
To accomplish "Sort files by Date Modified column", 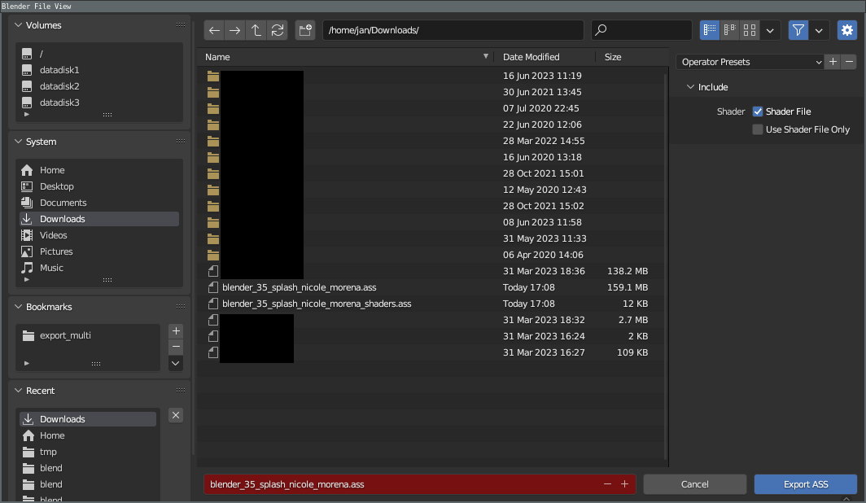I will (545, 57).
